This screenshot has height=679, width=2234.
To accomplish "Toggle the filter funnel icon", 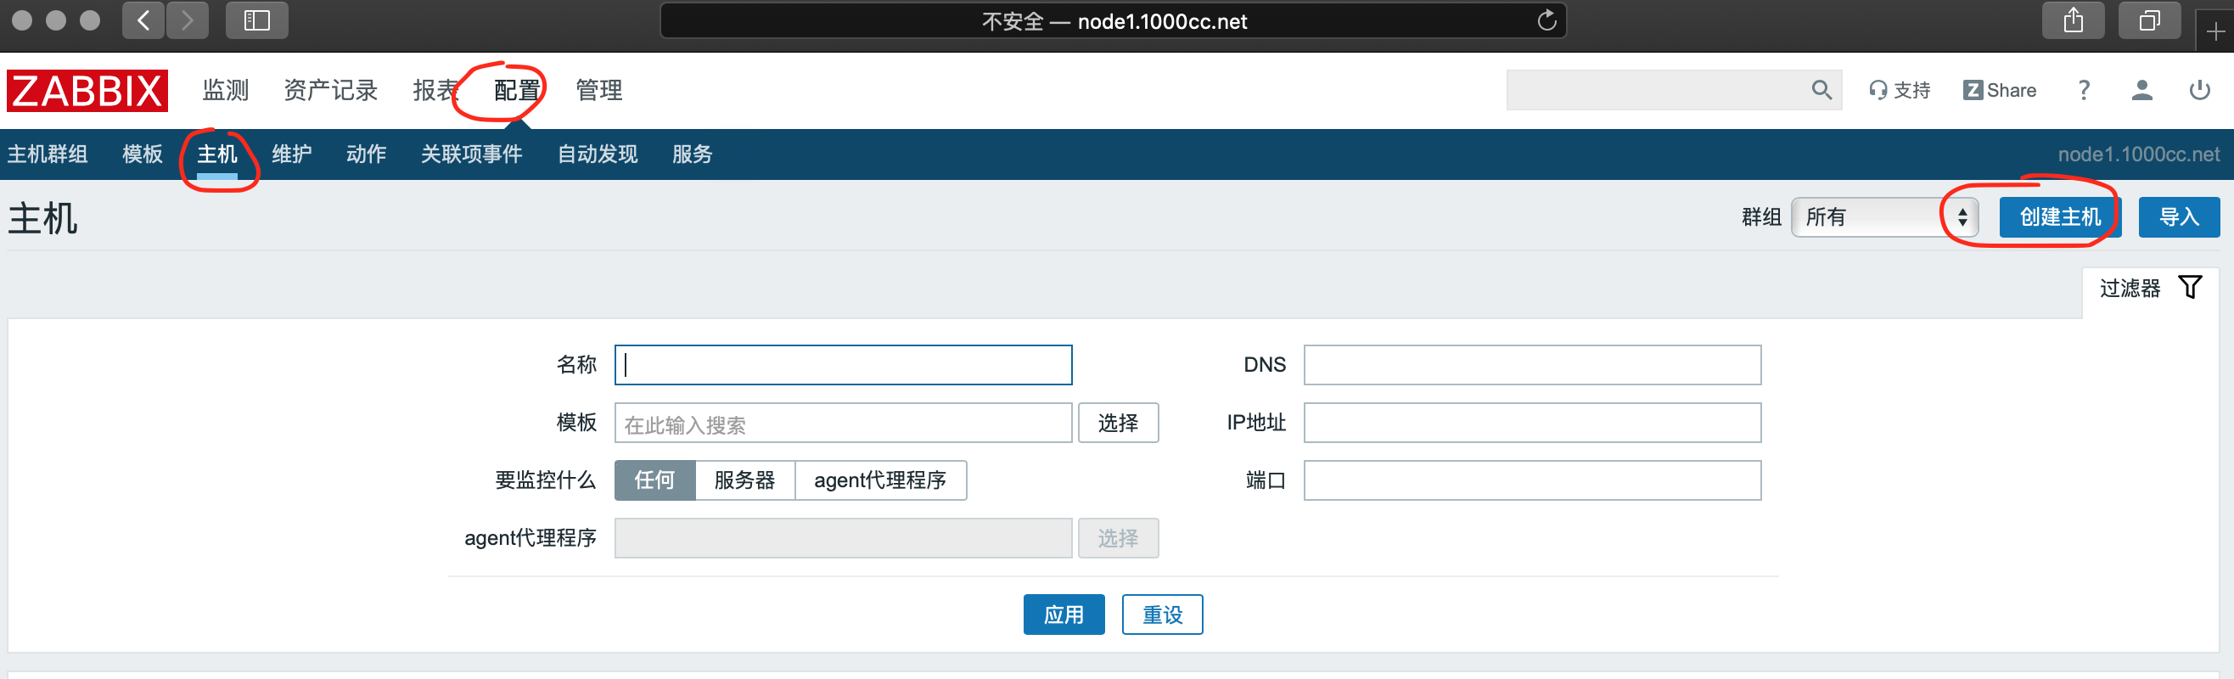I will pos(2190,287).
